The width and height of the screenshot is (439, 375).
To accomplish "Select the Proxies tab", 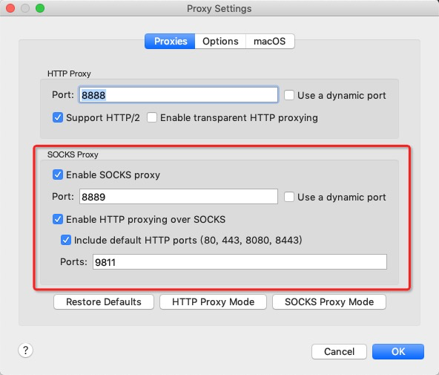I will pyautogui.click(x=170, y=41).
